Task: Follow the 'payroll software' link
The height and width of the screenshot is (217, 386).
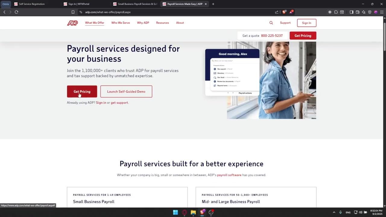Action: [229, 175]
